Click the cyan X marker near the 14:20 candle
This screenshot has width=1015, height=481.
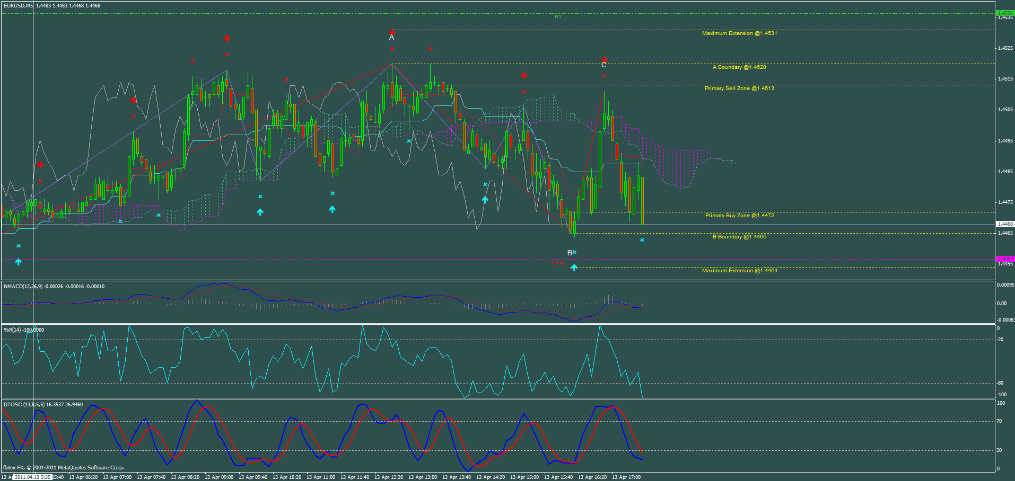485,185
